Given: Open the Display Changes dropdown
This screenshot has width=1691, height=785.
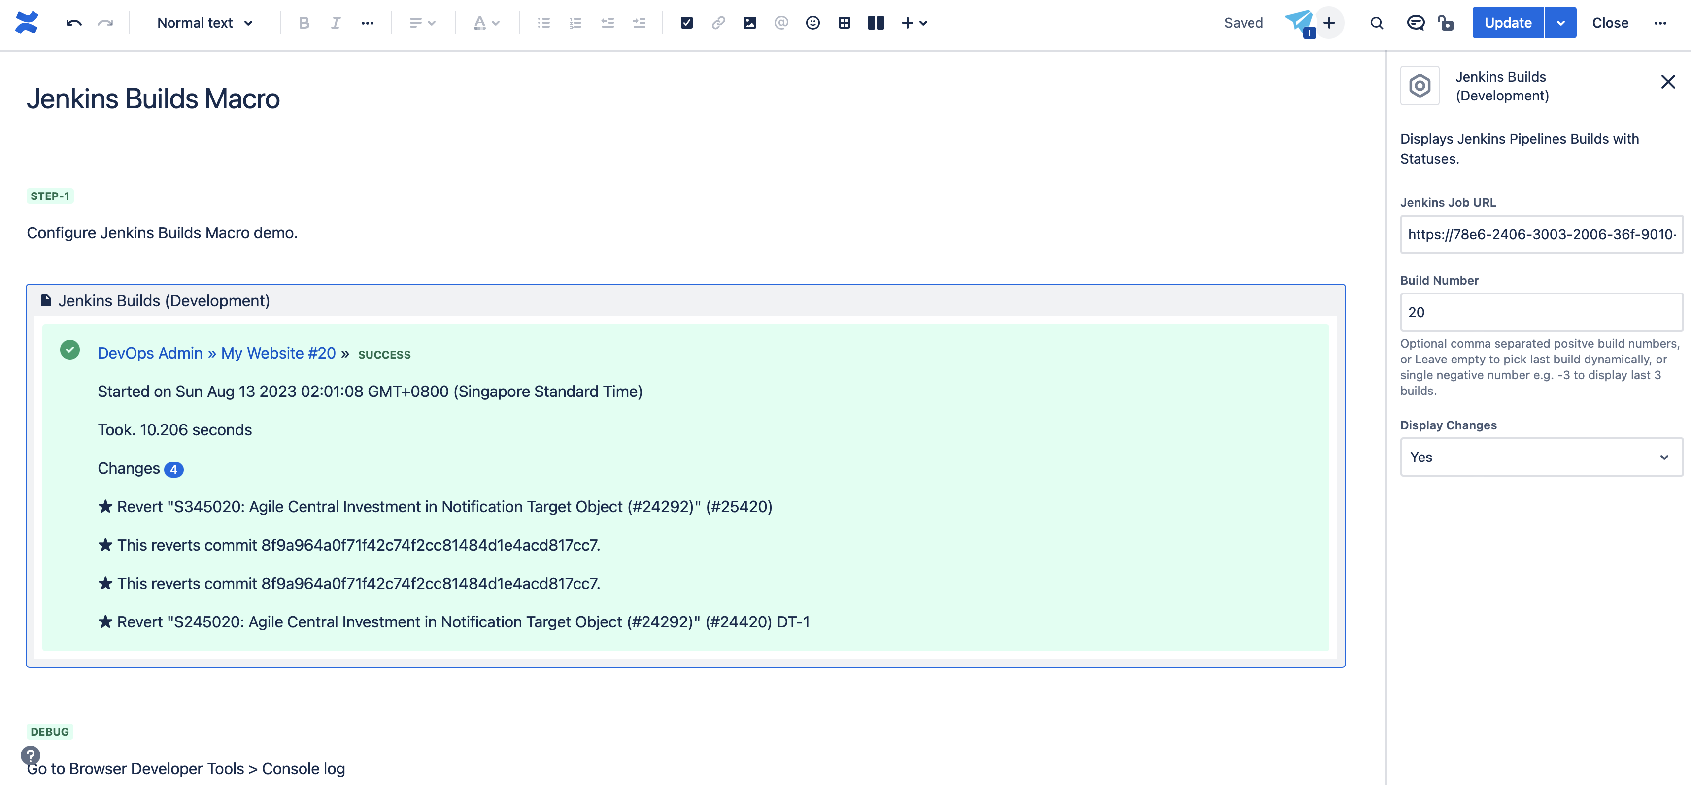Looking at the screenshot, I should click(1541, 457).
